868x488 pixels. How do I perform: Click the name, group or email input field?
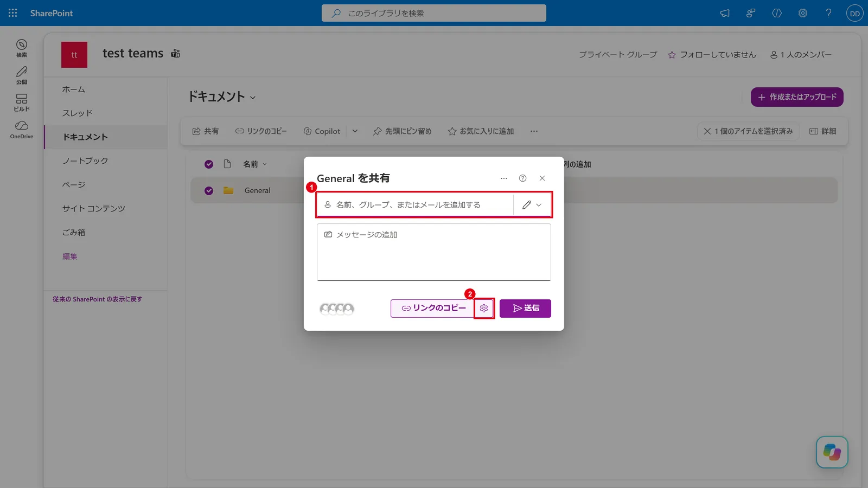[415, 205]
